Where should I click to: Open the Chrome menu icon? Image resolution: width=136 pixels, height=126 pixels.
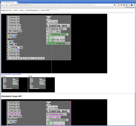134,5
